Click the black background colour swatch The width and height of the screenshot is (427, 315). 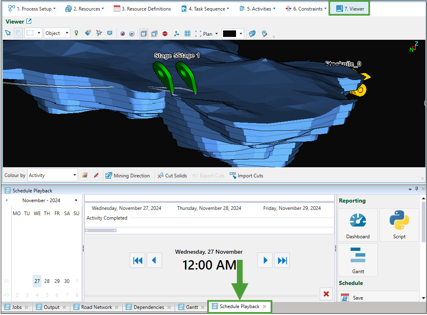pyautogui.click(x=229, y=34)
